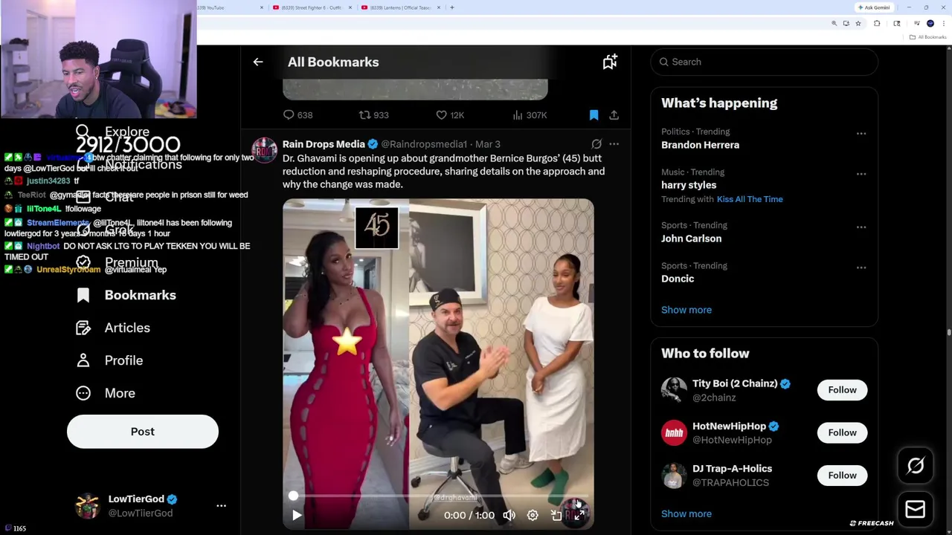Image resolution: width=952 pixels, height=535 pixels.
Task: Open more options for Brandon Herrera trend
Action: click(x=861, y=134)
